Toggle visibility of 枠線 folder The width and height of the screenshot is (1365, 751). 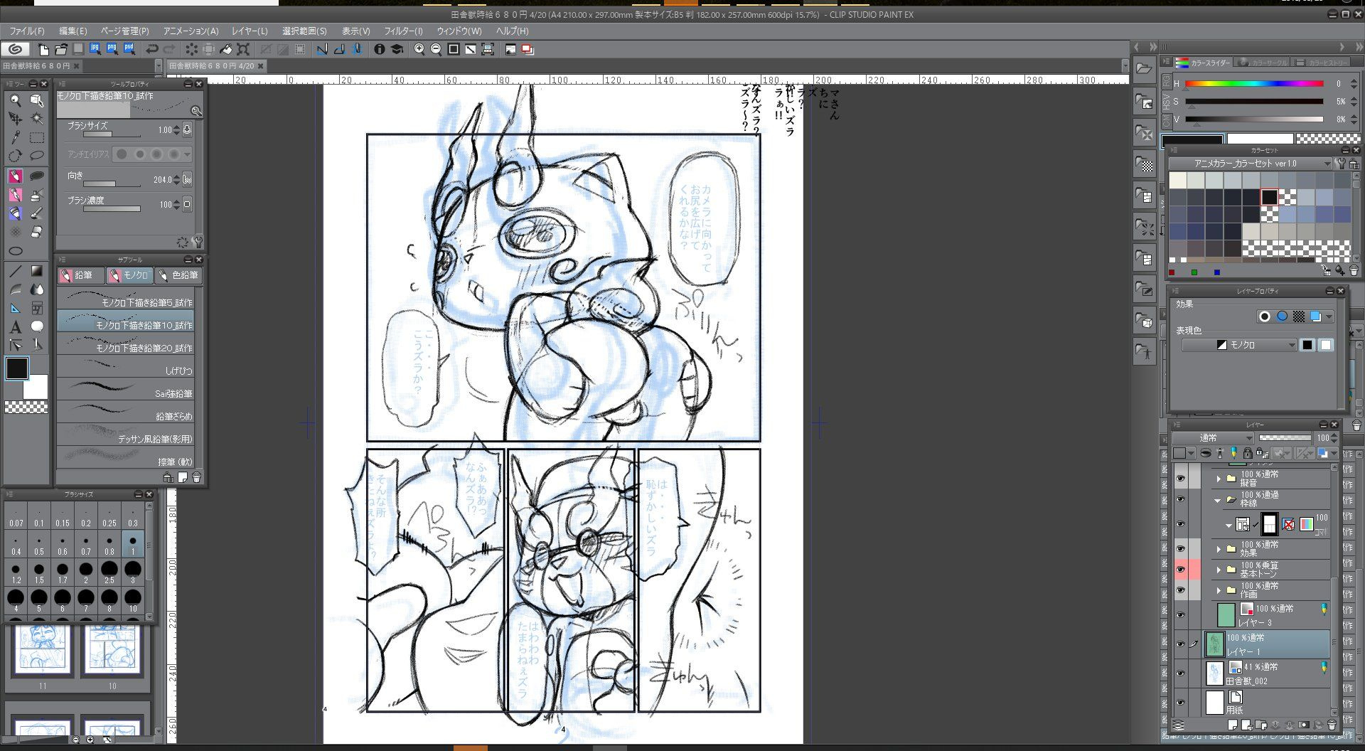point(1181,500)
